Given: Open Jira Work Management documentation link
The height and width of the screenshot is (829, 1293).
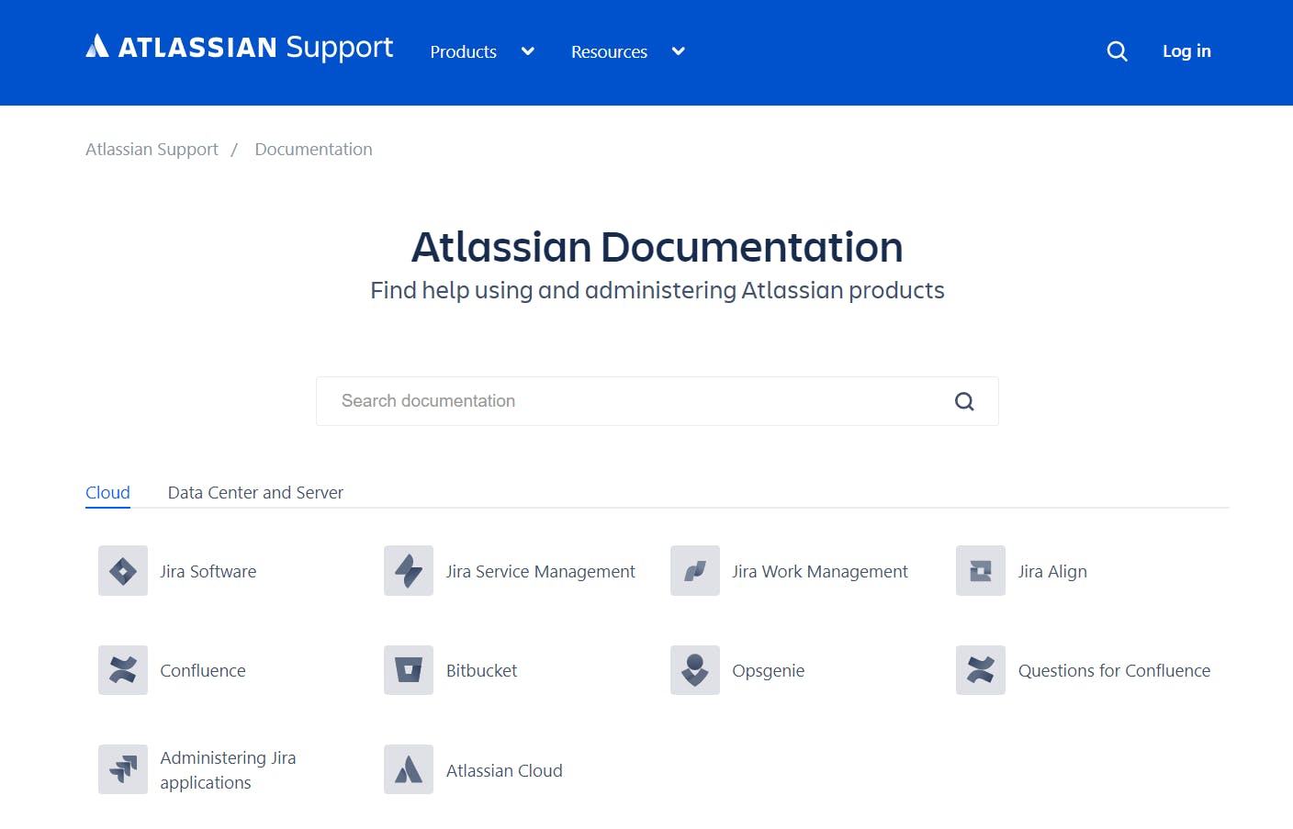Looking at the screenshot, I should [820, 571].
